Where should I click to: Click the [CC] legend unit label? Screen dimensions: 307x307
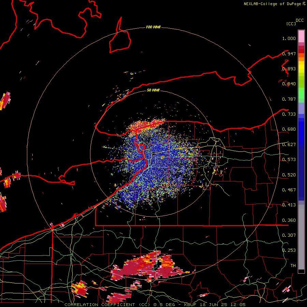[x=291, y=24]
